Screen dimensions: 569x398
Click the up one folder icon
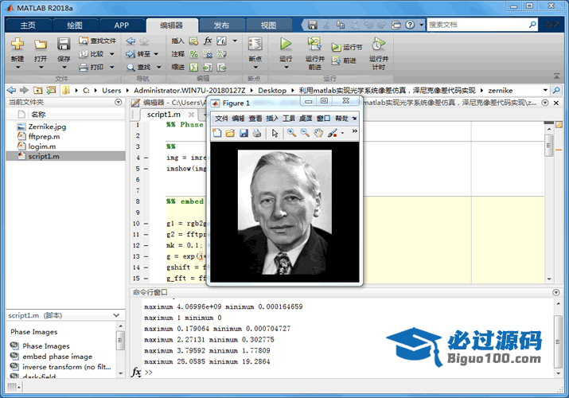37,90
